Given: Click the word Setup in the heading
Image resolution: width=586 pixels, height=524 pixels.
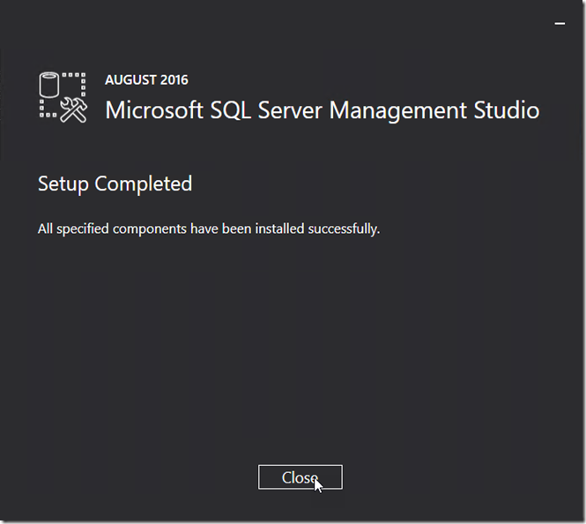Looking at the screenshot, I should coord(63,184).
